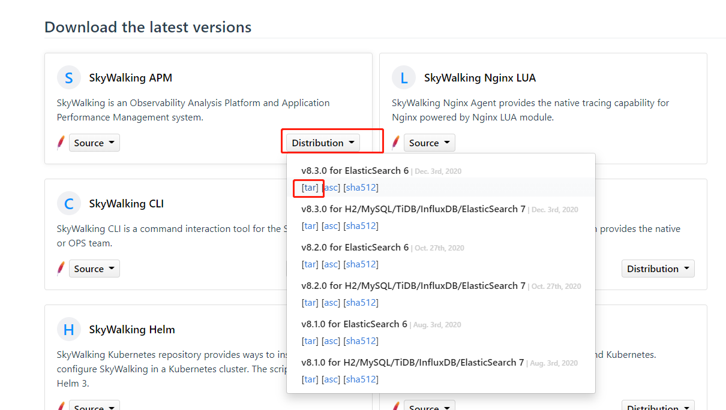Open asc for v8.3.0 H2/MySQL/TiDB/InfluxDB/ElasticSearch 7
The image size is (726, 410).
pyautogui.click(x=331, y=226)
